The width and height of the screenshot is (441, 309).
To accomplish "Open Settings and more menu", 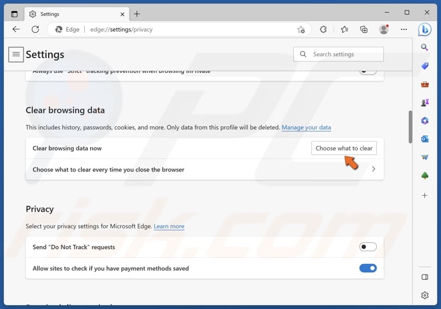I will (404, 29).
